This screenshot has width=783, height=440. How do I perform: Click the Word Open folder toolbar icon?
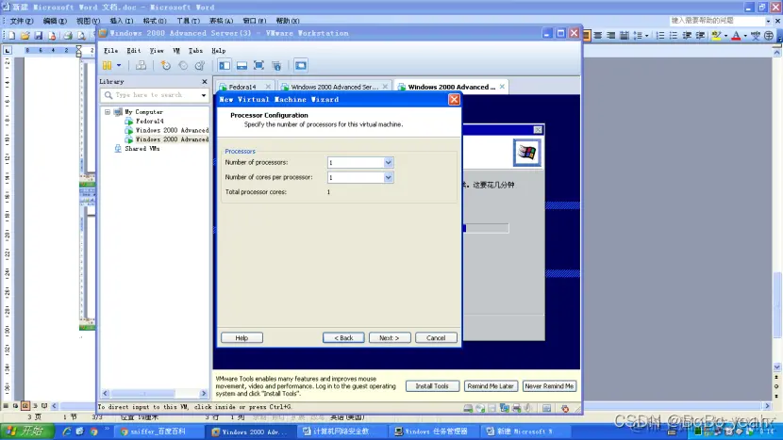[x=25, y=36]
